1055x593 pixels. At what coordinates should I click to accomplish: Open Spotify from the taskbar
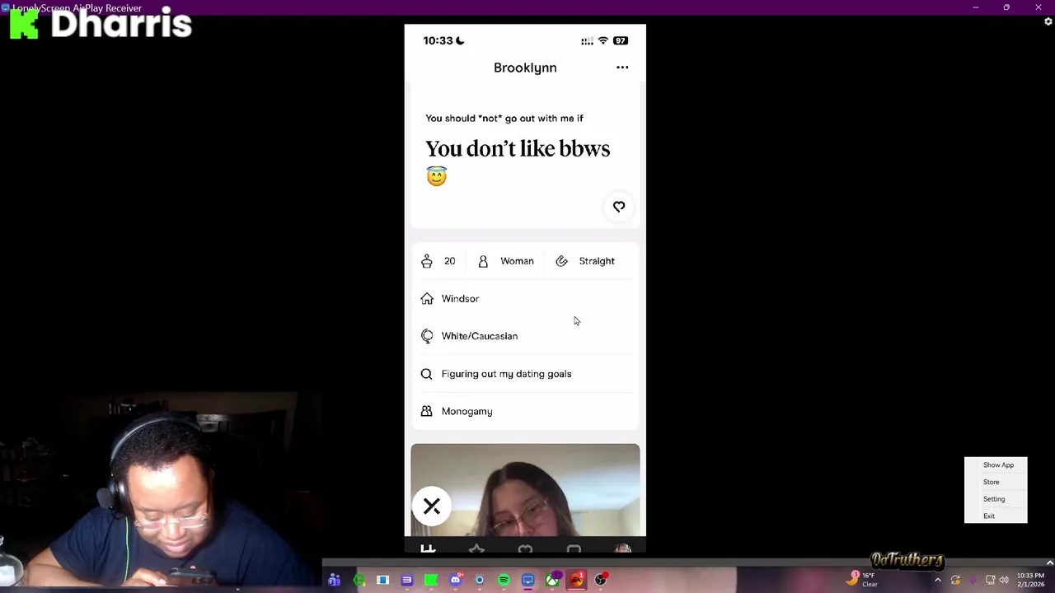504,580
